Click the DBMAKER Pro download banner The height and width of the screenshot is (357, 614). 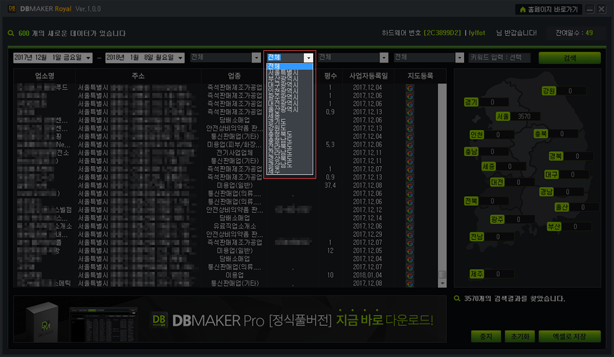(230, 319)
